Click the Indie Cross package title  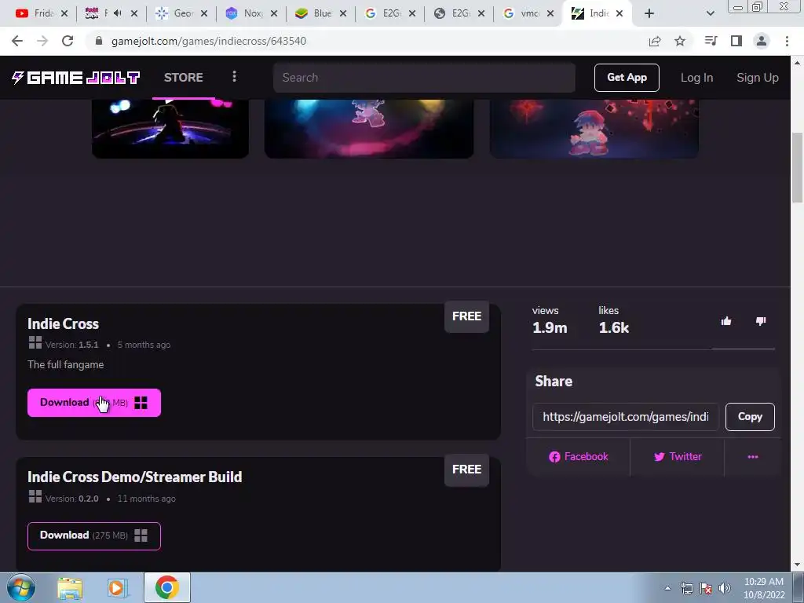tap(63, 323)
